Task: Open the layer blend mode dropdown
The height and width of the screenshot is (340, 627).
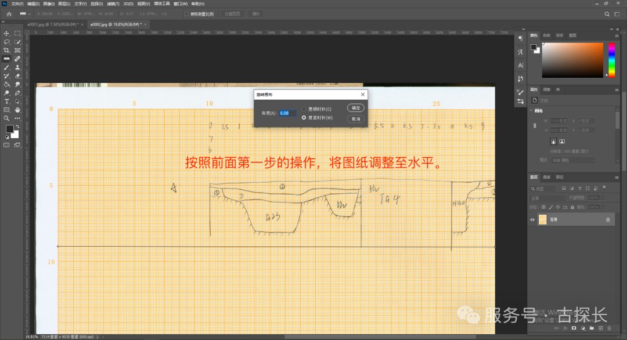Action: coord(547,198)
